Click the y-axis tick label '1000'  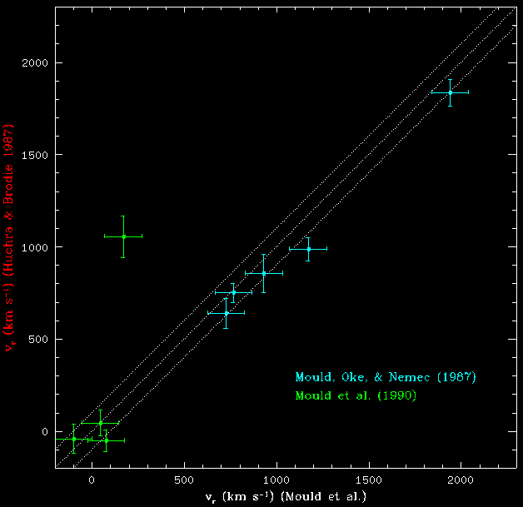35,247
